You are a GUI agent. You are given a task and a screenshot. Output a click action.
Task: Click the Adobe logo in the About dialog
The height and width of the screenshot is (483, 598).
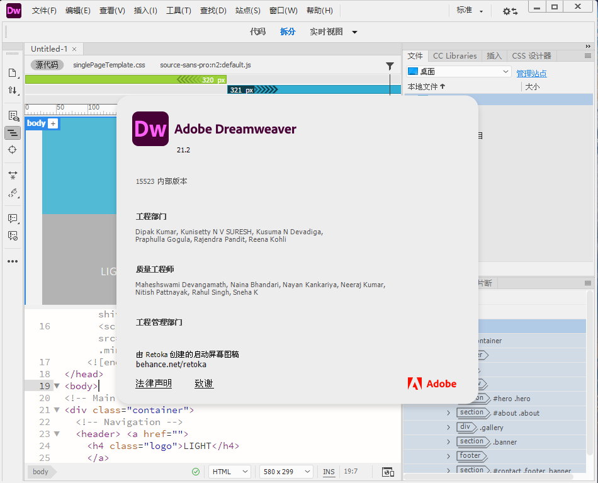pyautogui.click(x=432, y=384)
